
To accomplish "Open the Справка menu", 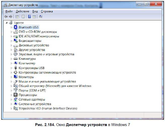I will [x=47, y=11].
